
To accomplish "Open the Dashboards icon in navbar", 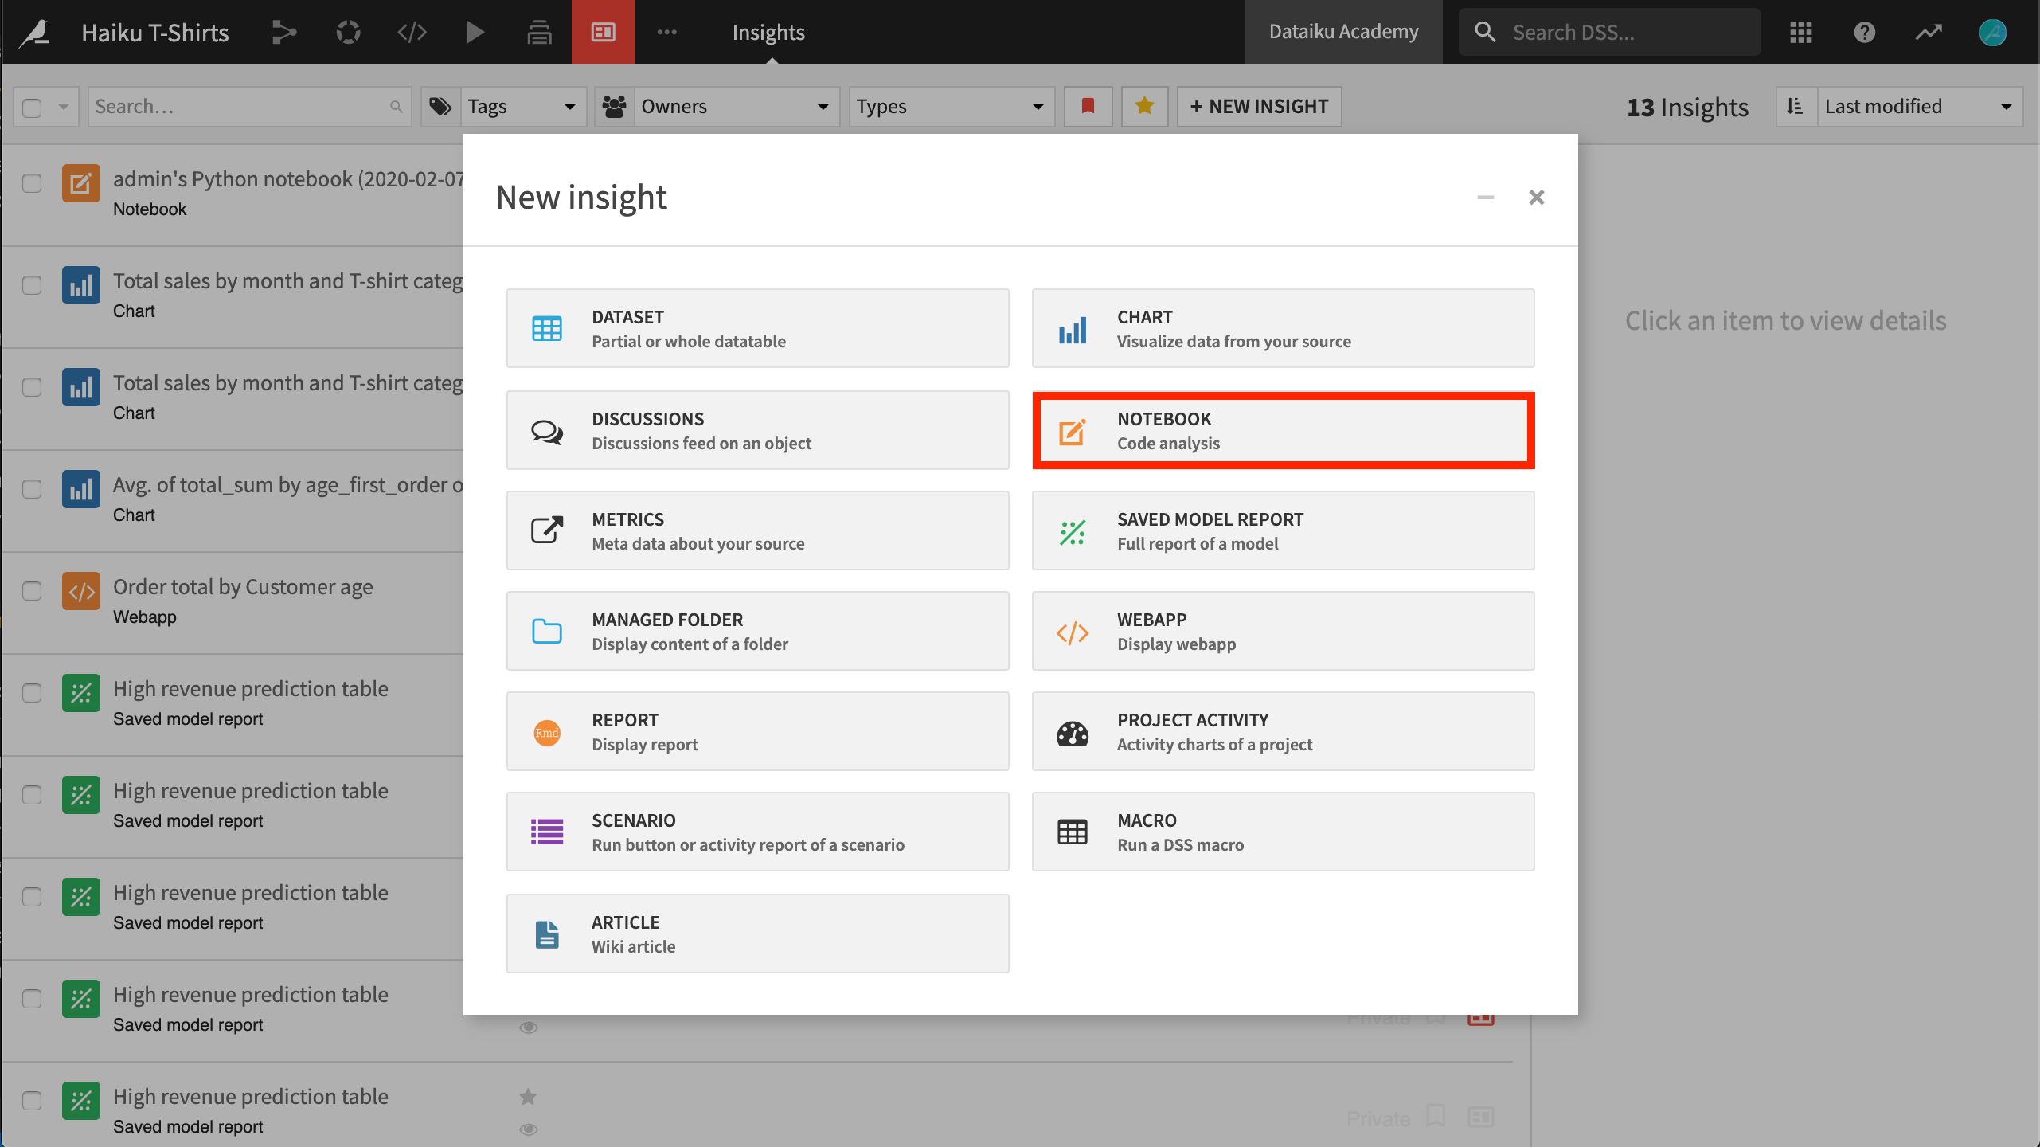I will (603, 33).
